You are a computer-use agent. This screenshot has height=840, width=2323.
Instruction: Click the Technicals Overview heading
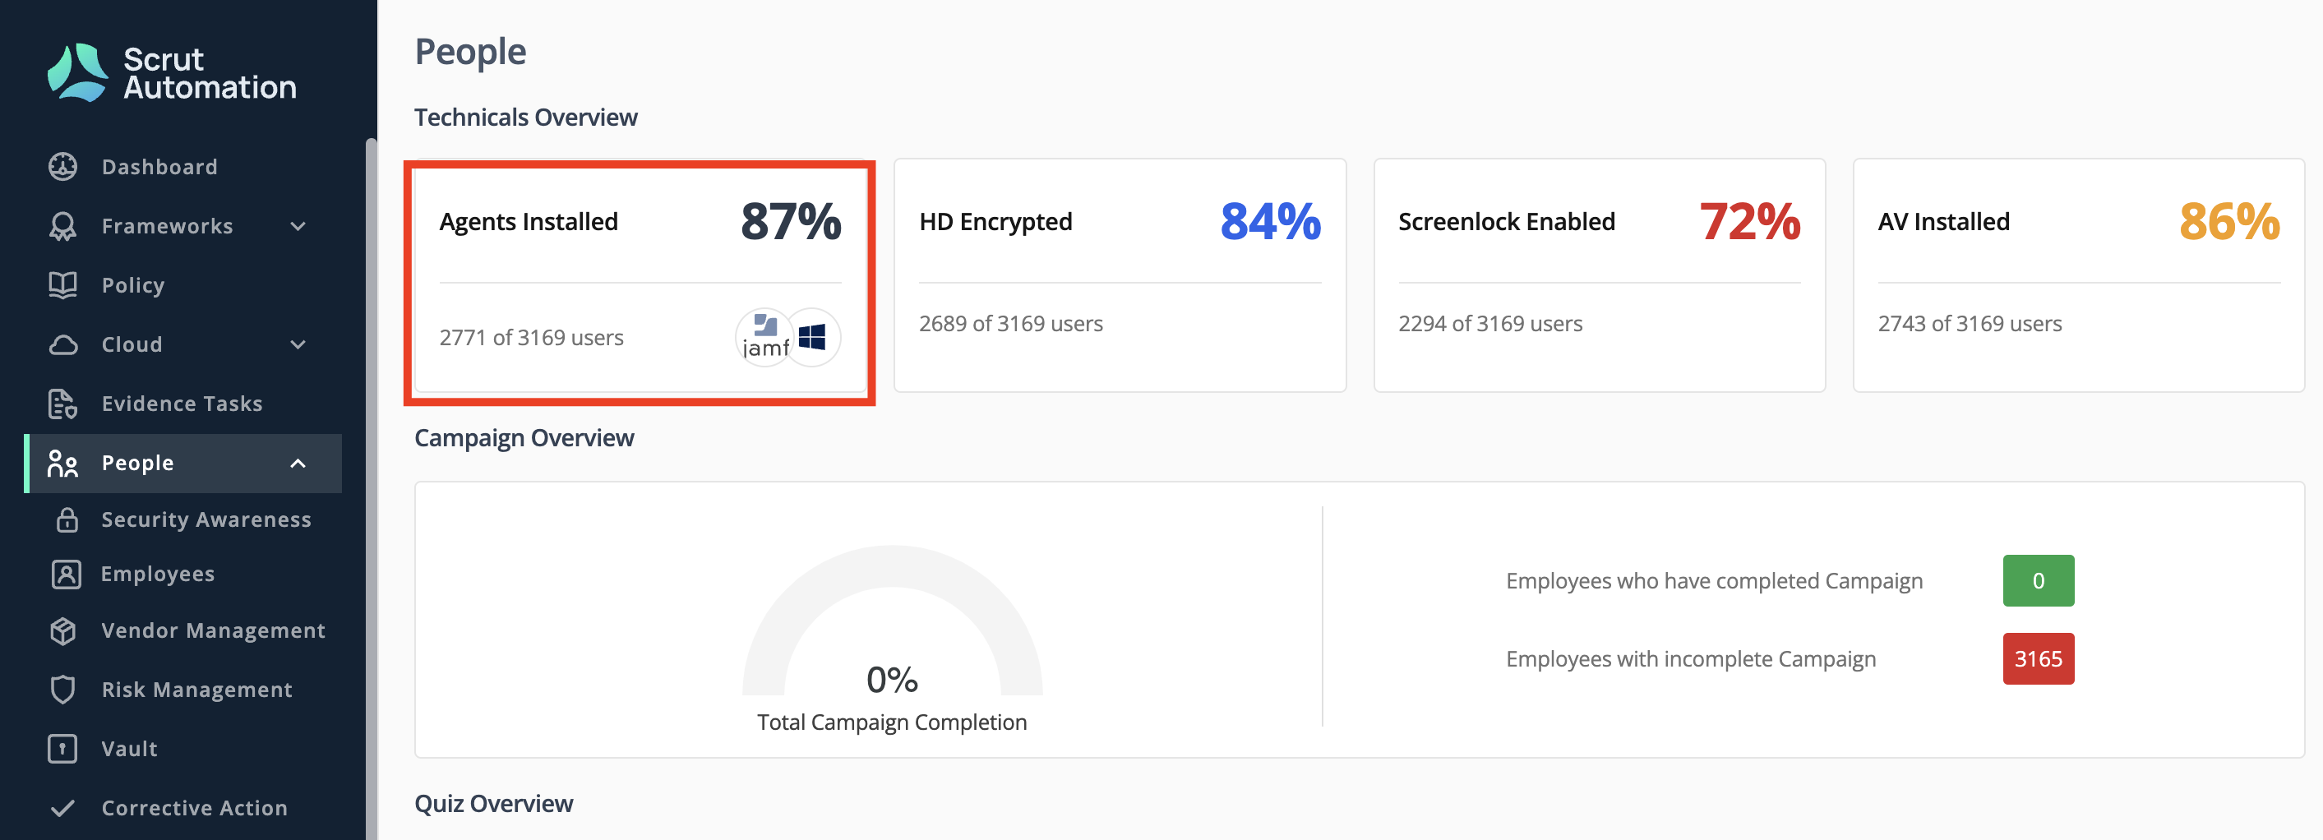tap(526, 118)
